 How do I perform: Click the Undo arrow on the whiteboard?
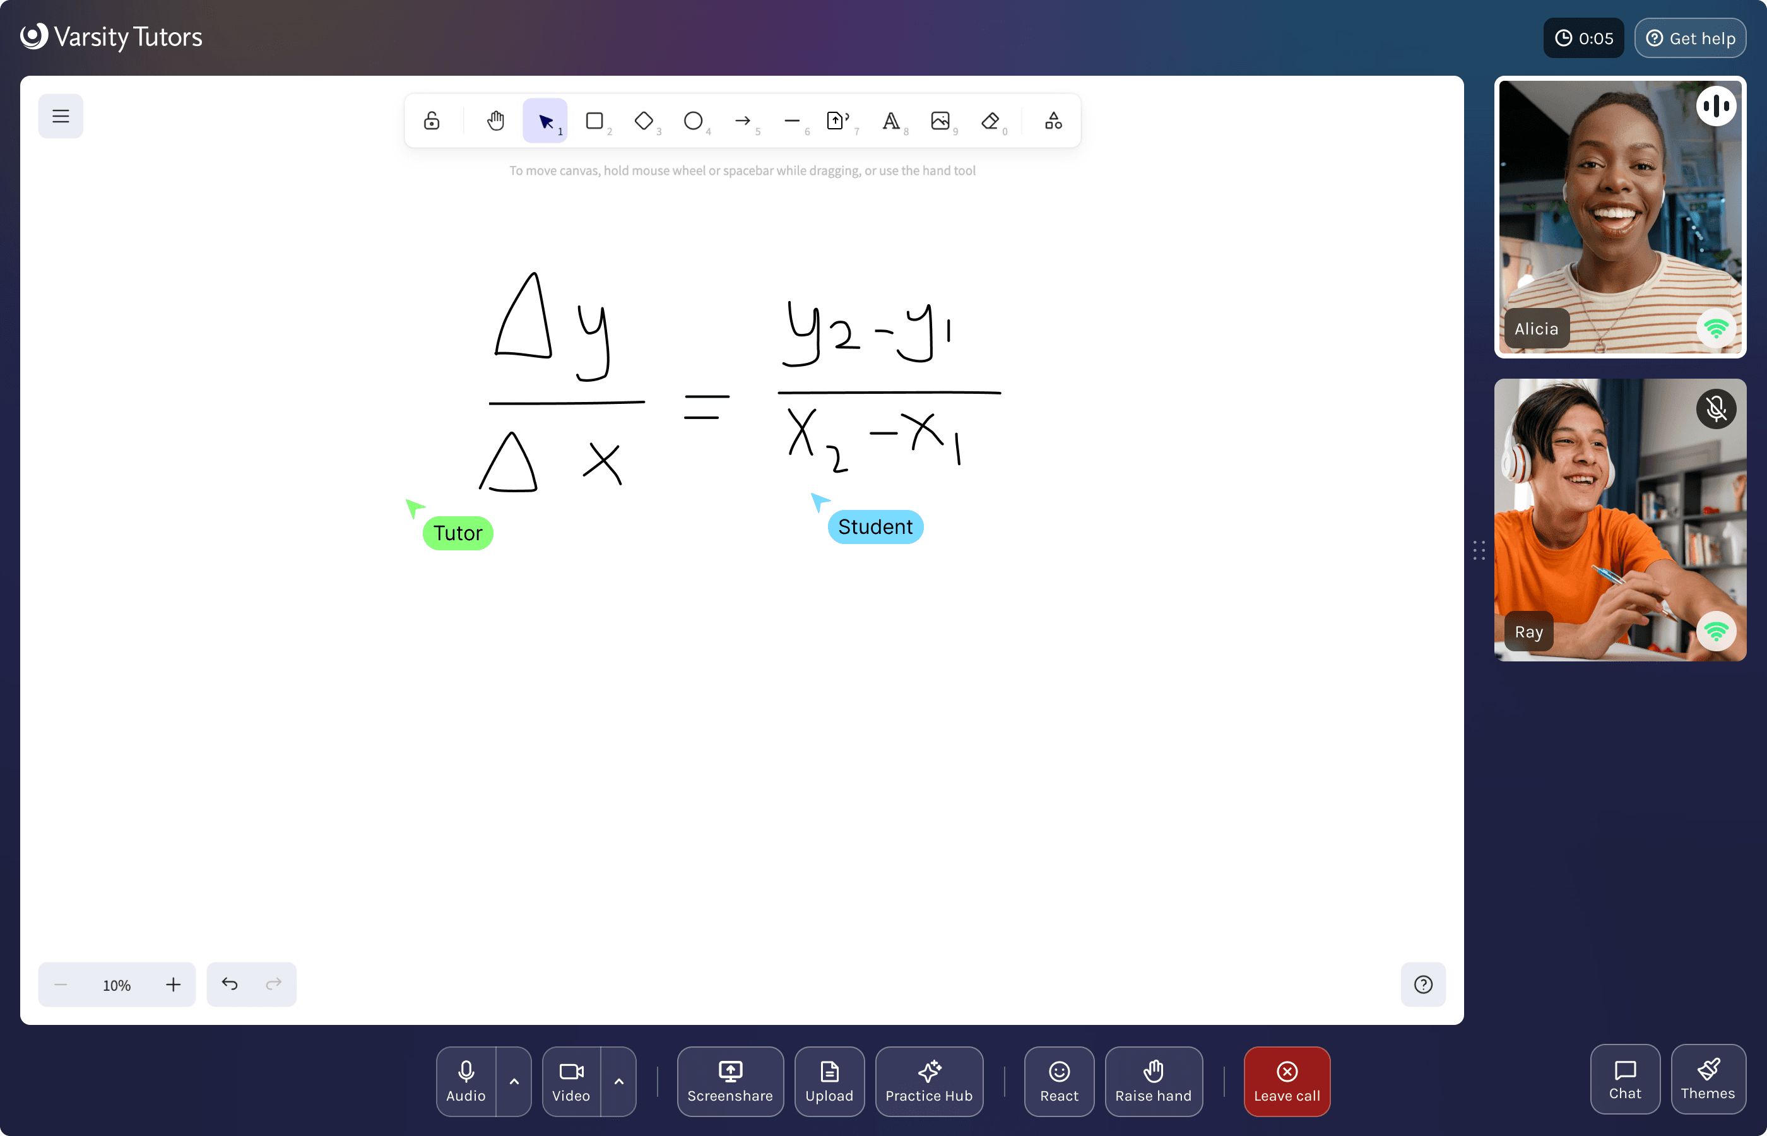click(229, 983)
